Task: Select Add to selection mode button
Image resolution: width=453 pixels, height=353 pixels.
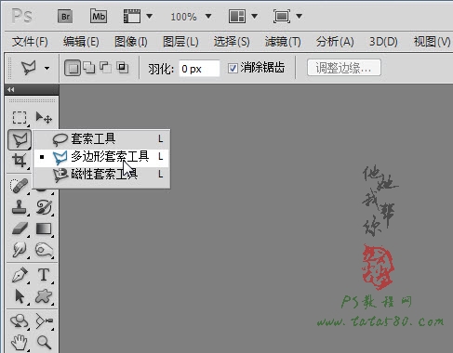Action: 89,68
